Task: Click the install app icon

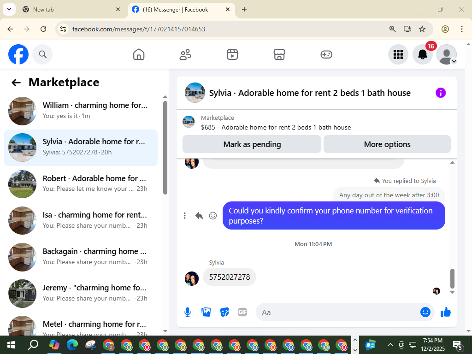Action: pos(407,29)
